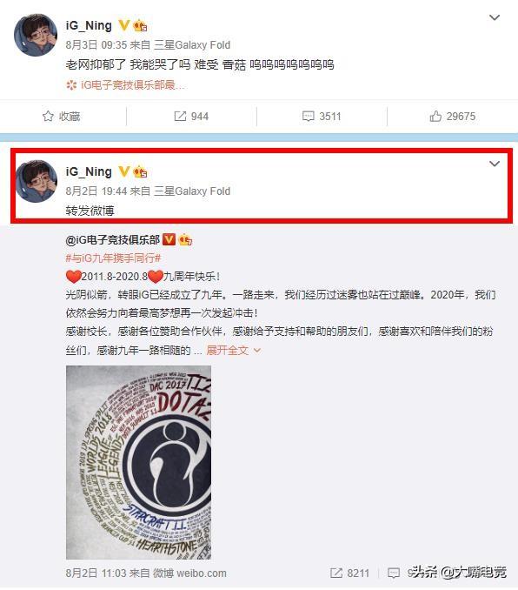Click the comment icon showing 3511
Image resolution: width=518 pixels, height=590 pixels.
tap(309, 117)
